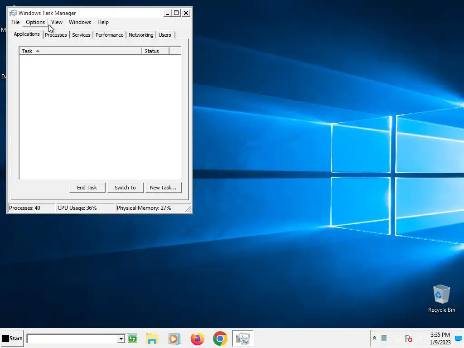
Task: Open Google Chrome from the taskbar
Action: point(220,338)
